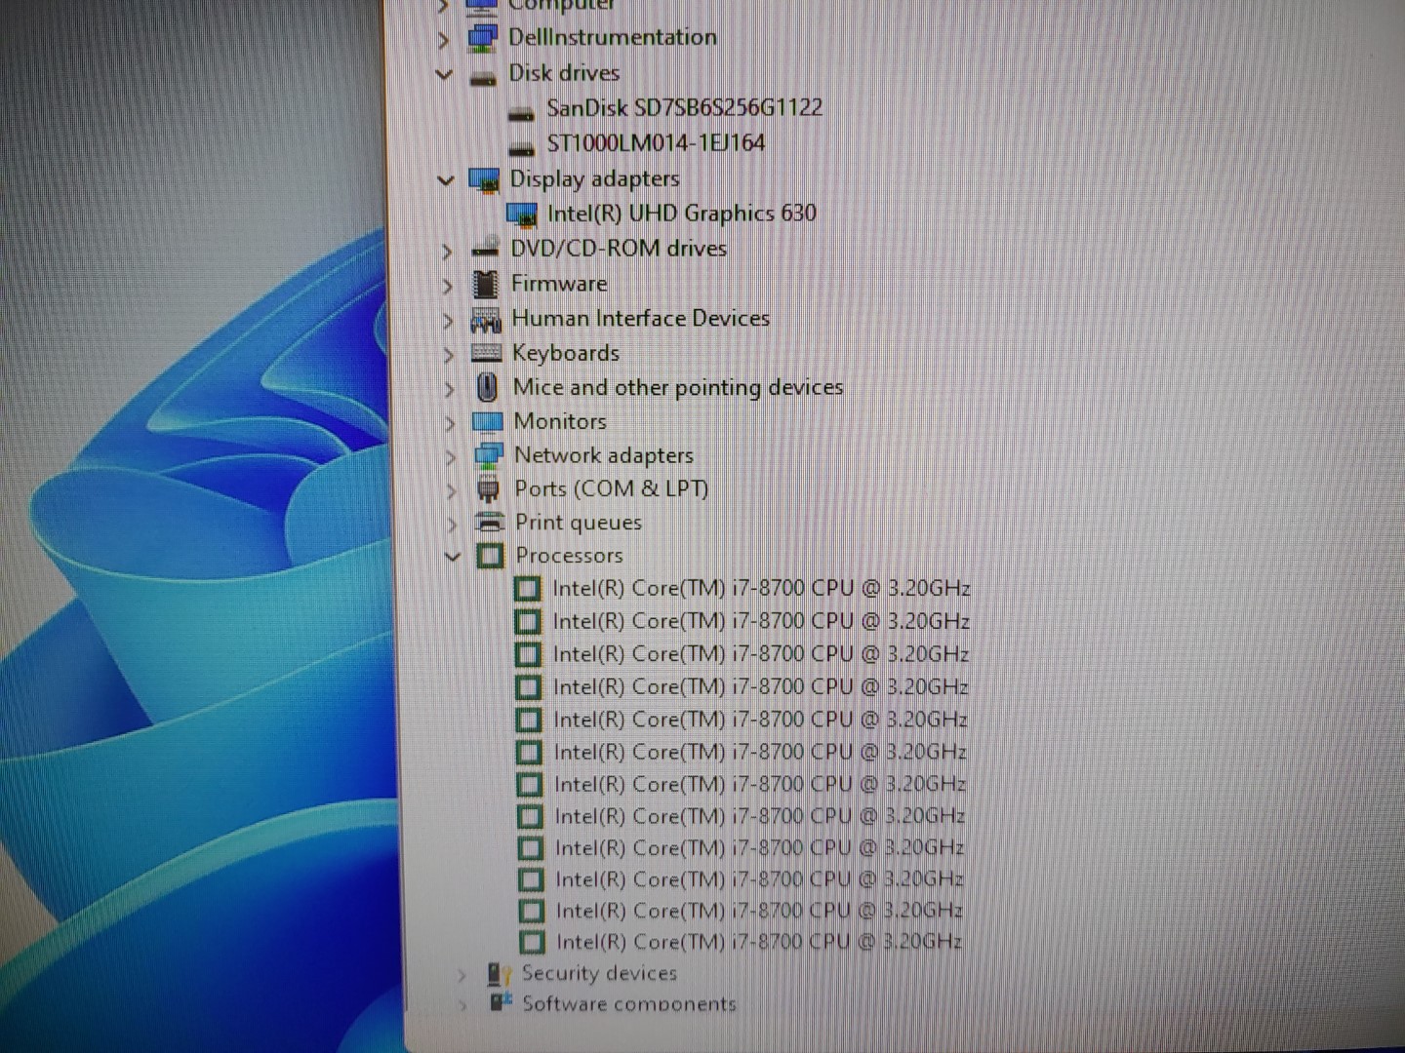The width and height of the screenshot is (1405, 1053).
Task: Expand the Human Interface Devices node
Action: pos(448,321)
